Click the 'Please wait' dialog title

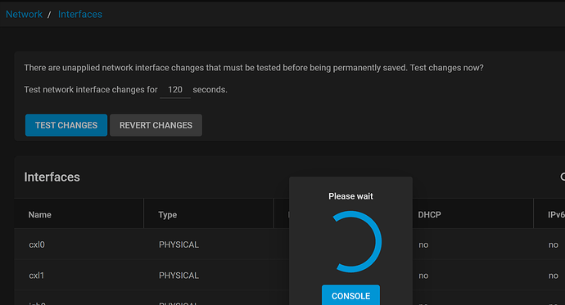[350, 196]
